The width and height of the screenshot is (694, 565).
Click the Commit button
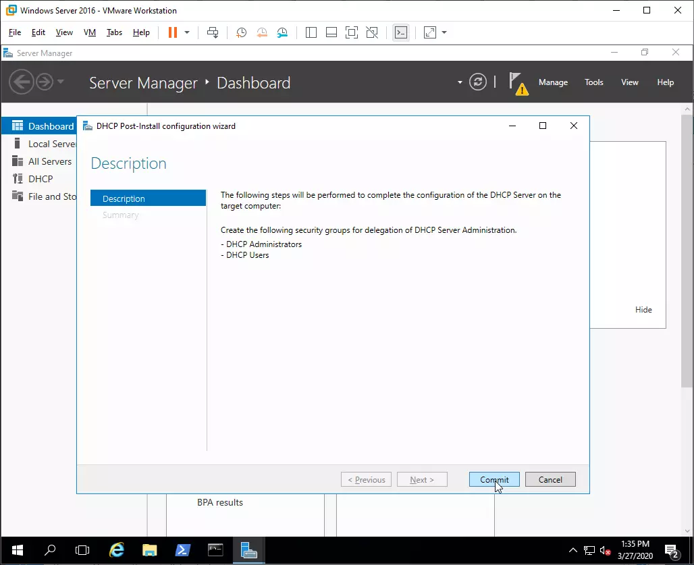click(494, 479)
